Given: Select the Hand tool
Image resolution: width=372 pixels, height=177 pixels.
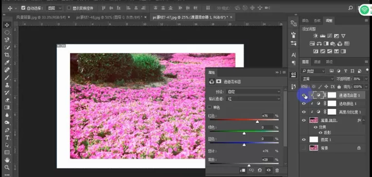Looking at the screenshot, I should (7, 159).
